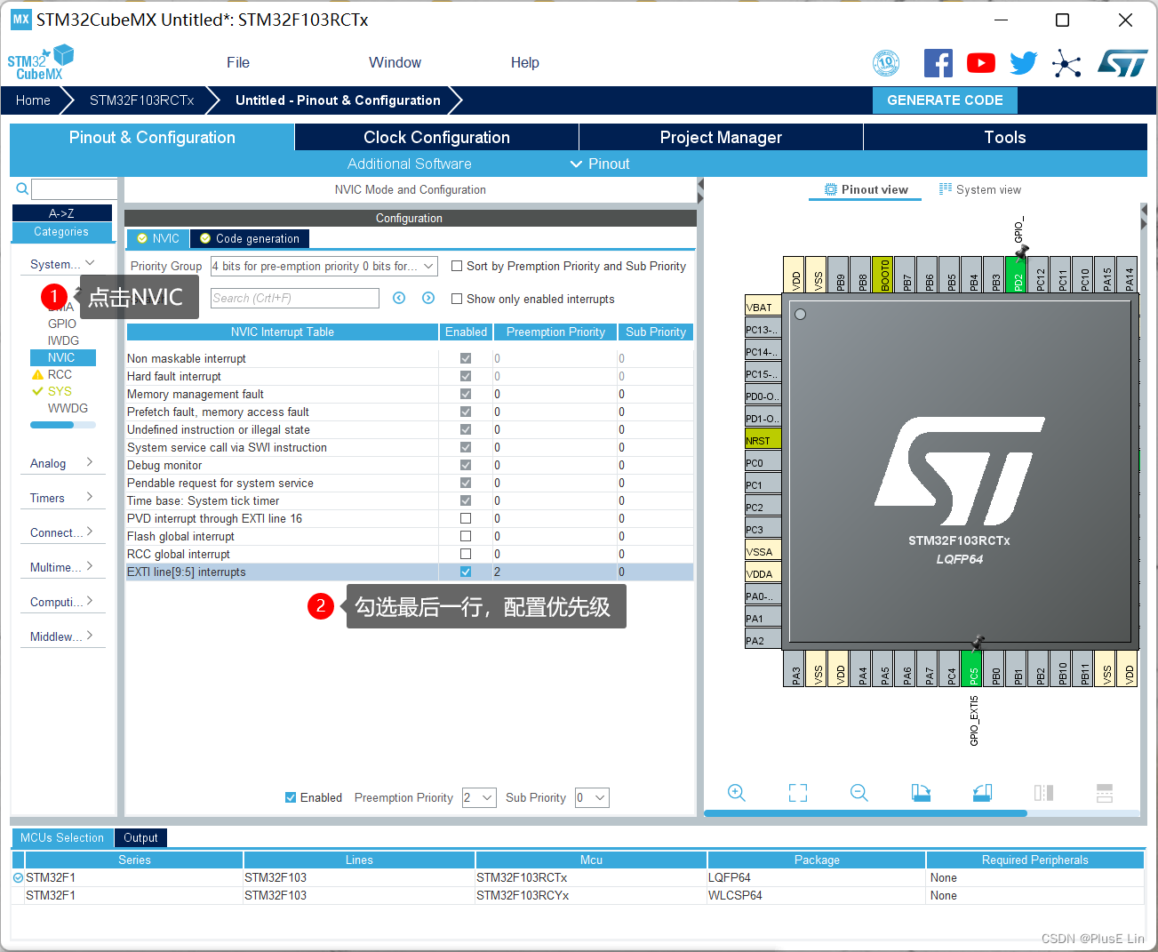This screenshot has height=952, width=1158.
Task: Fit the chip to the view
Action: pyautogui.click(x=798, y=793)
